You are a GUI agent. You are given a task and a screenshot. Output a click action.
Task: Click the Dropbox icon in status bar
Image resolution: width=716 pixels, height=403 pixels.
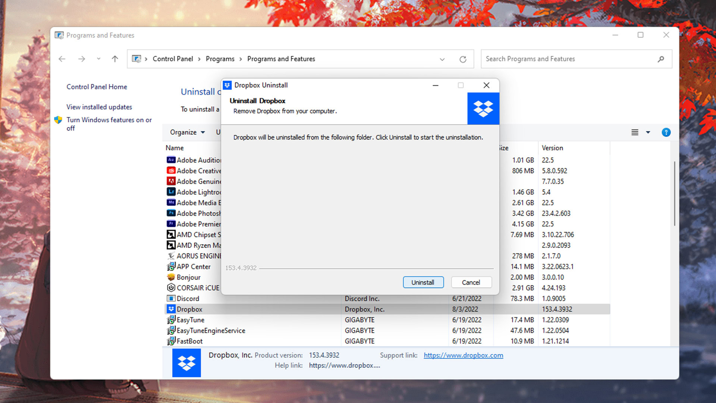(x=187, y=363)
